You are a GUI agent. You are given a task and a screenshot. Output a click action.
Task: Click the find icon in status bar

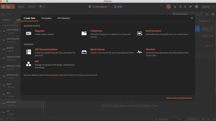click(7, 119)
